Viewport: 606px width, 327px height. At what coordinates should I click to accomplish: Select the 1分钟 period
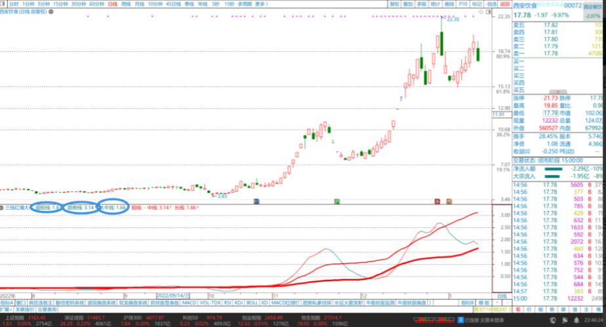point(28,4)
